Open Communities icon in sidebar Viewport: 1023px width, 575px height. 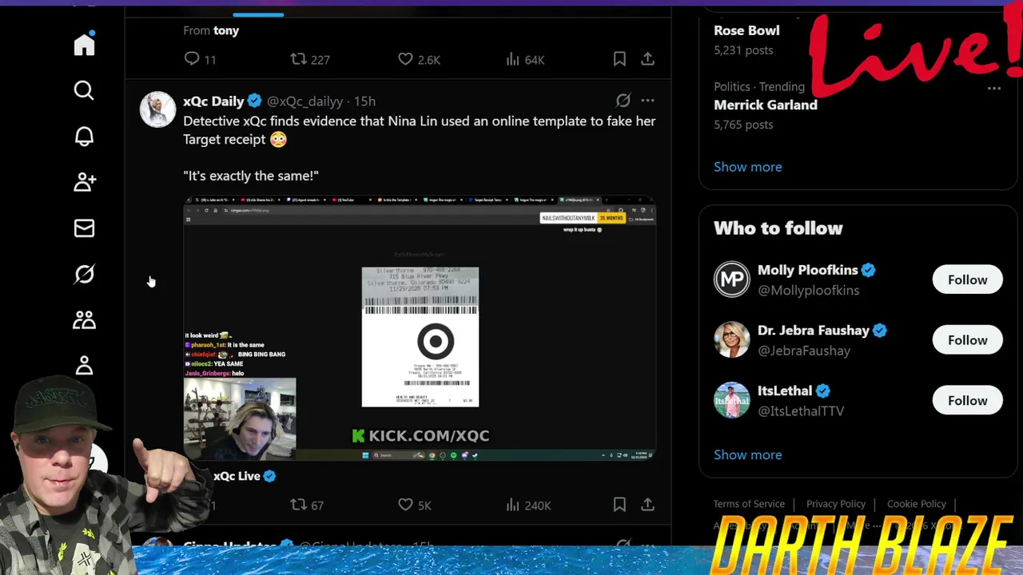pyautogui.click(x=84, y=320)
